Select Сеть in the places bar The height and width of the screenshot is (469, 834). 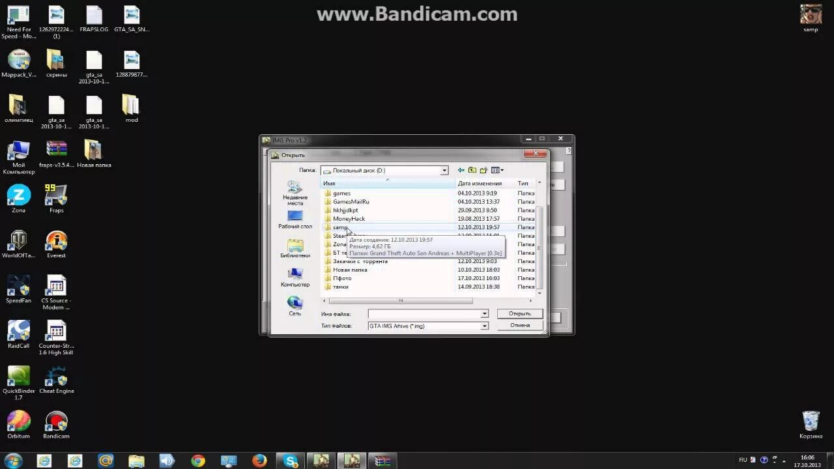coord(295,306)
